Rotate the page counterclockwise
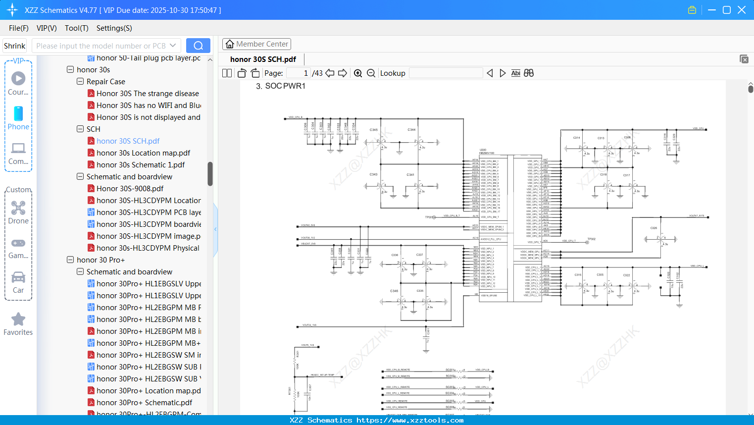754x425 pixels. click(x=242, y=73)
